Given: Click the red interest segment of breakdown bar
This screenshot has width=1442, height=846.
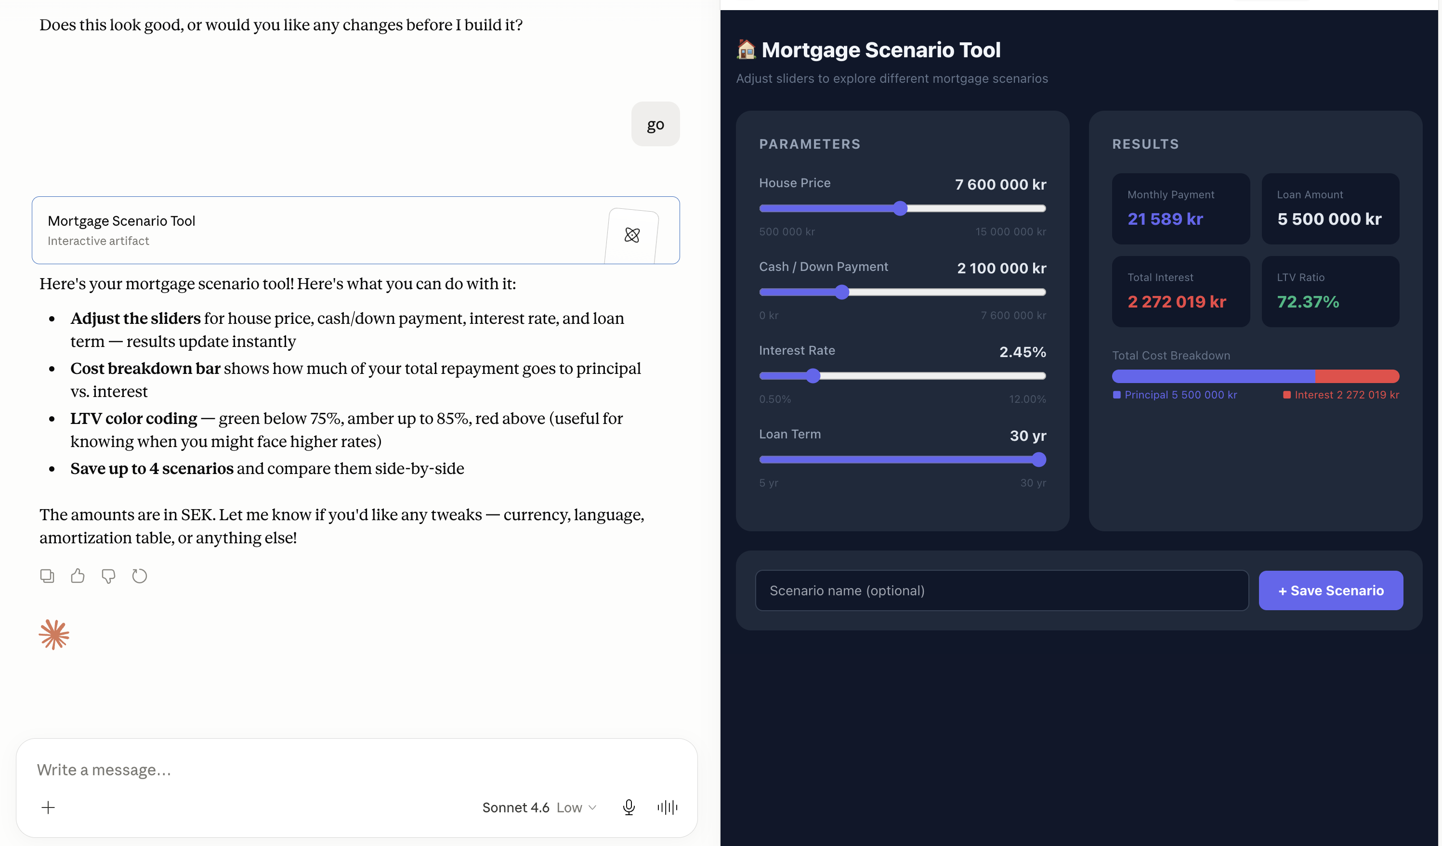Looking at the screenshot, I should [x=1357, y=376].
